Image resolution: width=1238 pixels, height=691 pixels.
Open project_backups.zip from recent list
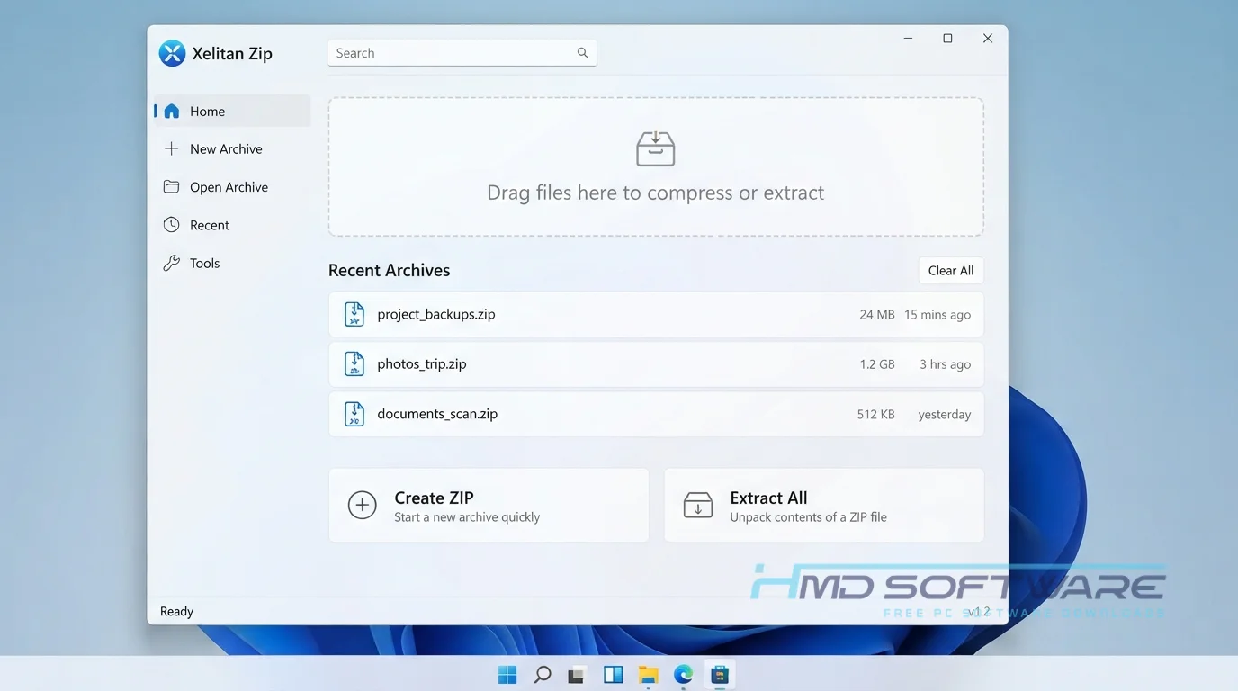[x=656, y=314]
